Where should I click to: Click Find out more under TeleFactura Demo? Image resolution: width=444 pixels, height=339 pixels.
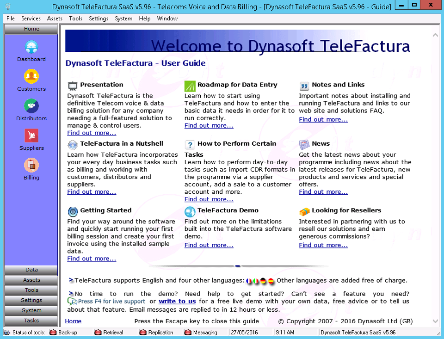209,246
